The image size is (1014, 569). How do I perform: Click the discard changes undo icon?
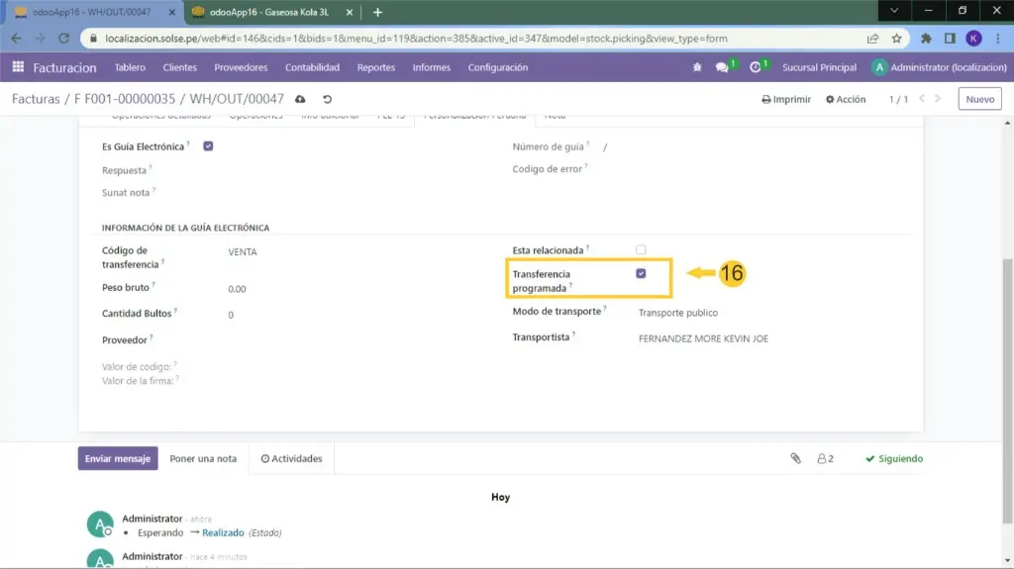click(327, 100)
